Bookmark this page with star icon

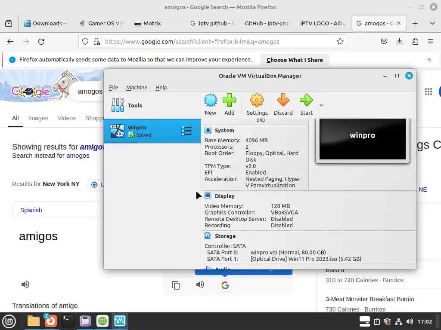pos(340,42)
